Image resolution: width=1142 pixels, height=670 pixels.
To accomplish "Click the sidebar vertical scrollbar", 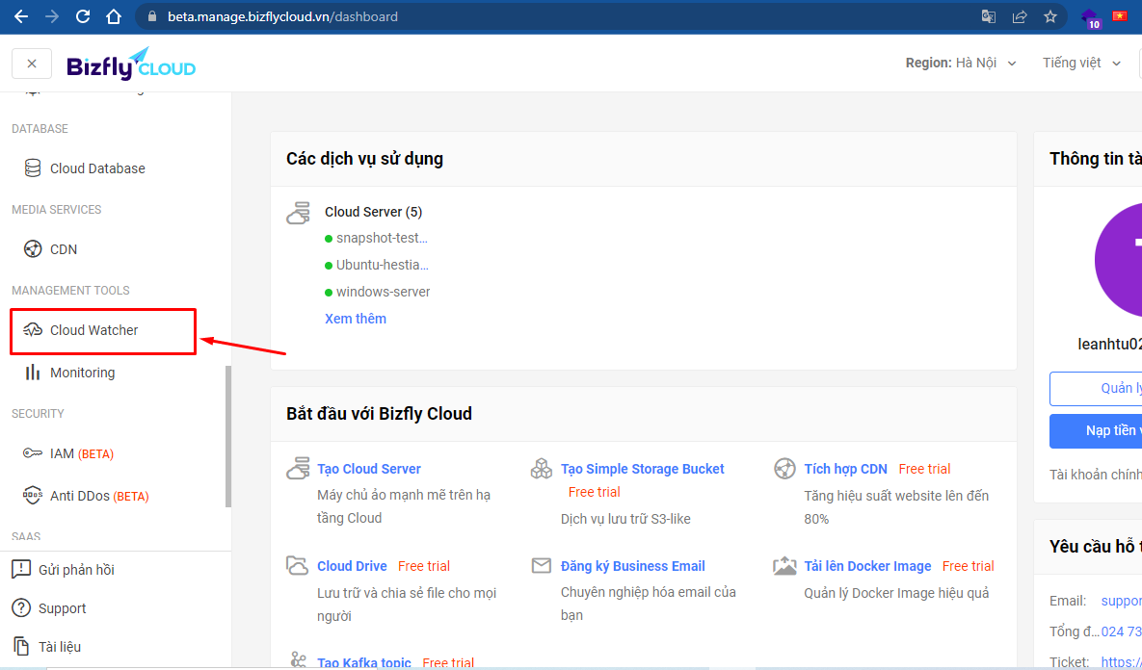I will pyautogui.click(x=228, y=436).
